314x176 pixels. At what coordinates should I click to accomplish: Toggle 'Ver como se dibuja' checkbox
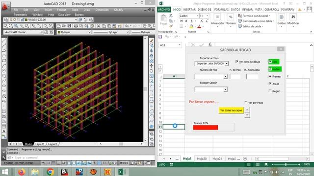click(237, 62)
